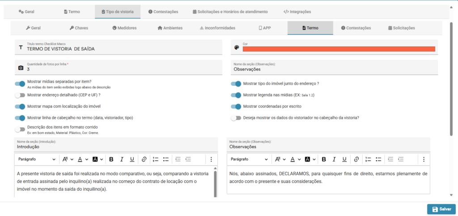458x216 pixels.
Task: Switch to the Integrações top tab
Action: tap(297, 12)
